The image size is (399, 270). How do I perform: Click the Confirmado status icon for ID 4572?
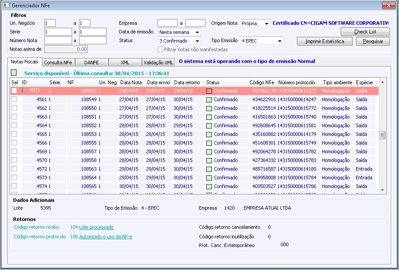pos(209,169)
